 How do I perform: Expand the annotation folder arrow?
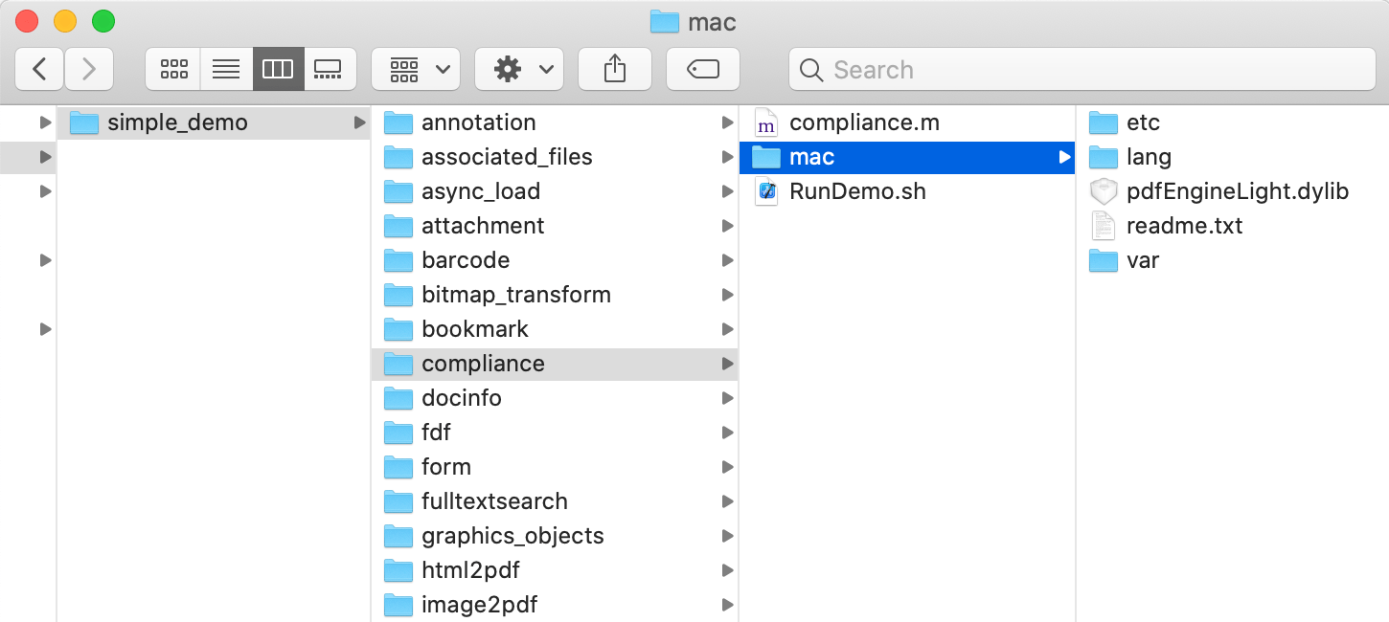728,122
